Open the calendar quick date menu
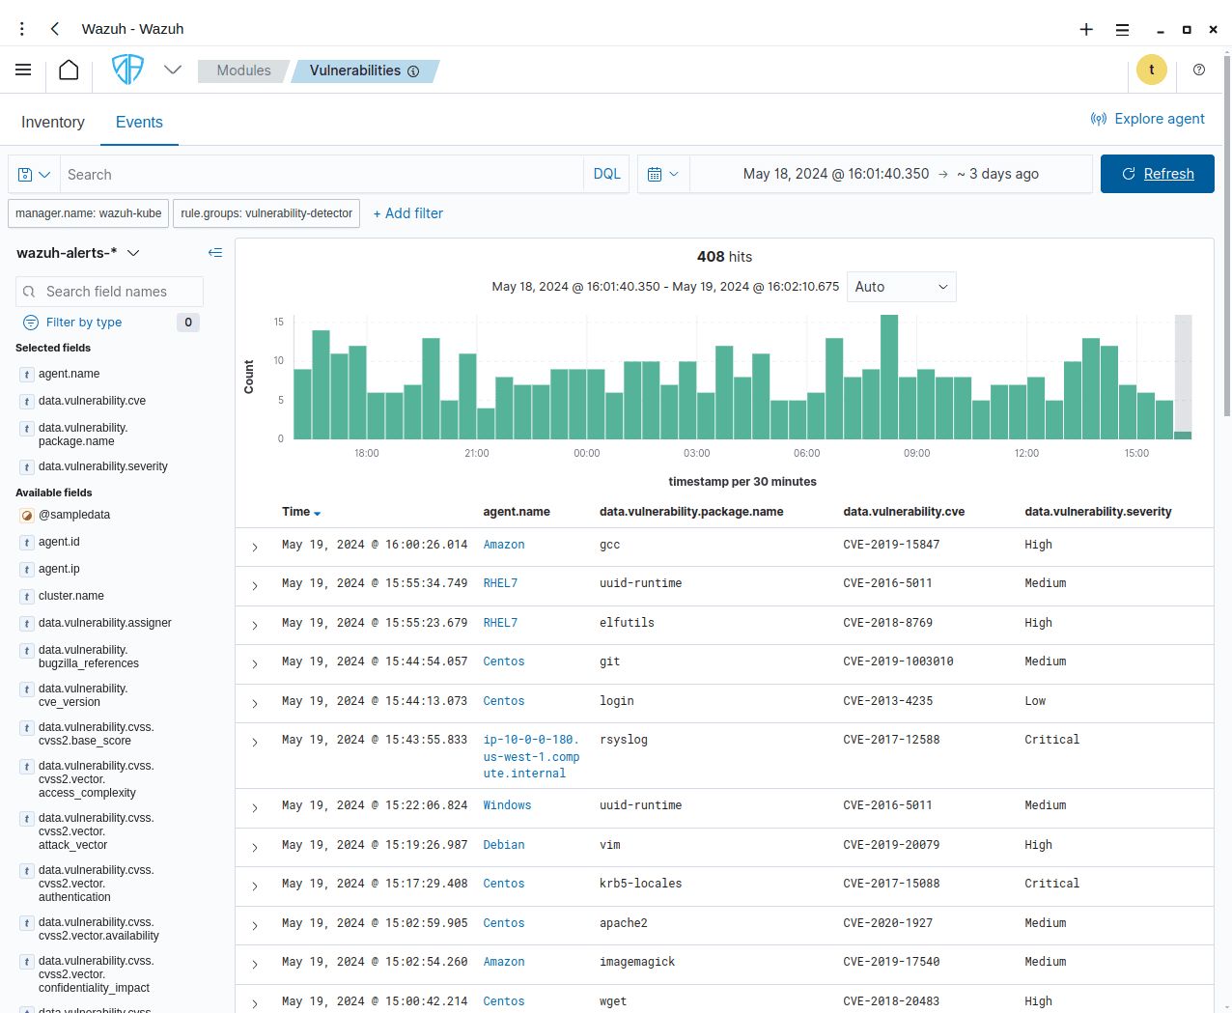The image size is (1232, 1013). 662,175
